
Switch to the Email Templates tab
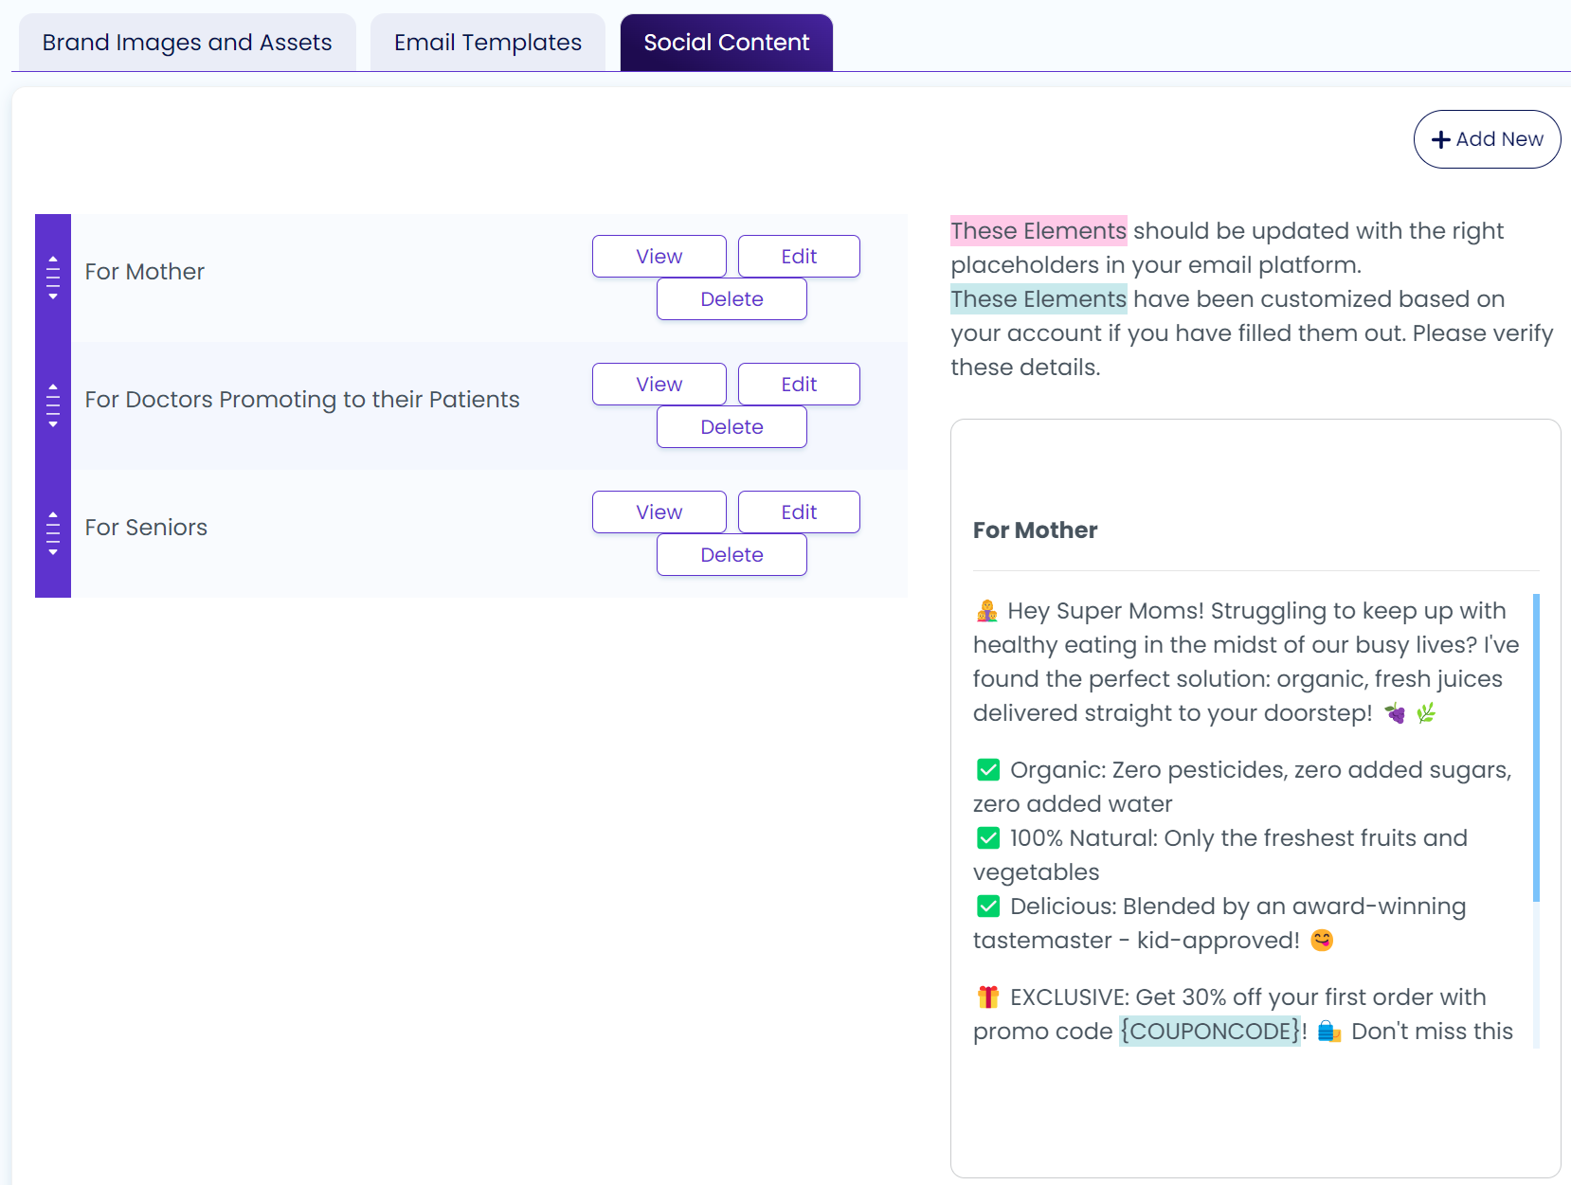488,43
